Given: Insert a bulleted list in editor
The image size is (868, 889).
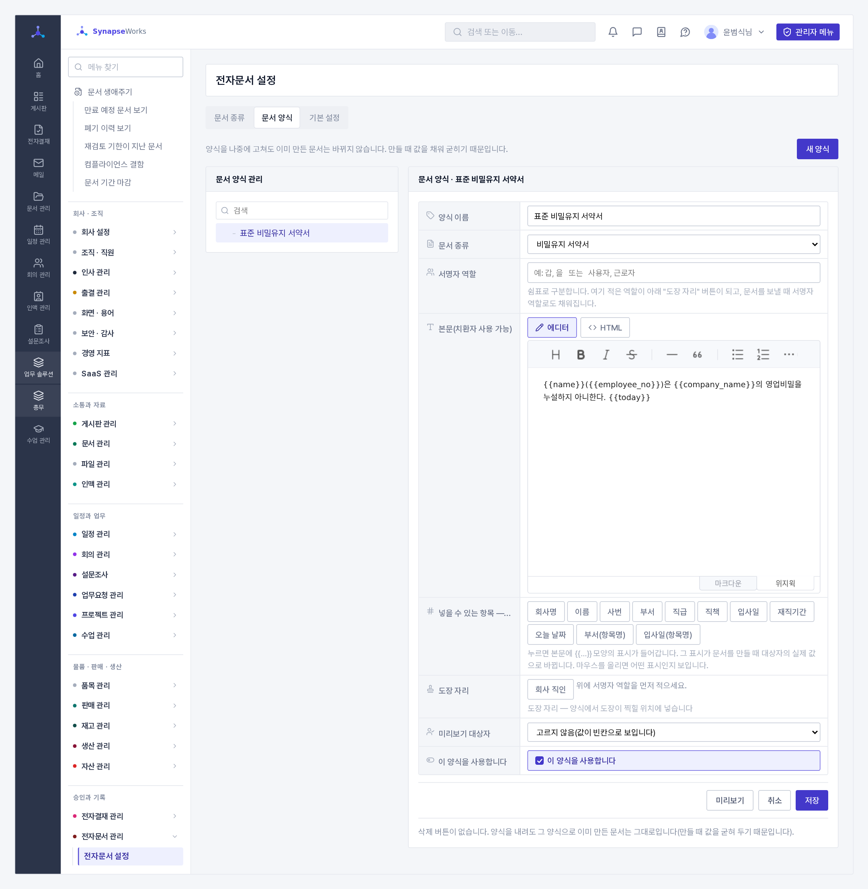Looking at the screenshot, I should point(737,354).
